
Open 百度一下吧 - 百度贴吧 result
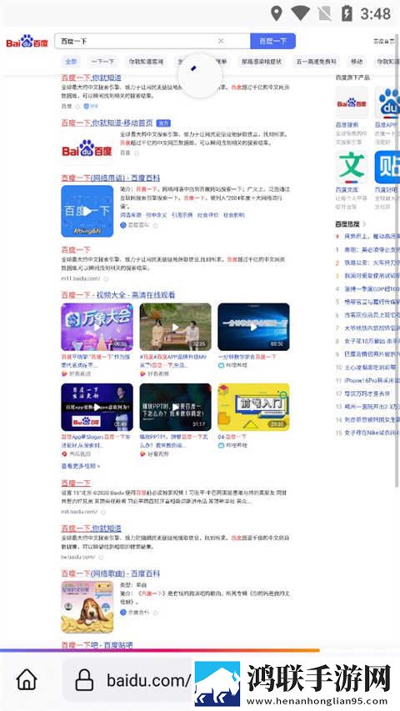(x=97, y=644)
